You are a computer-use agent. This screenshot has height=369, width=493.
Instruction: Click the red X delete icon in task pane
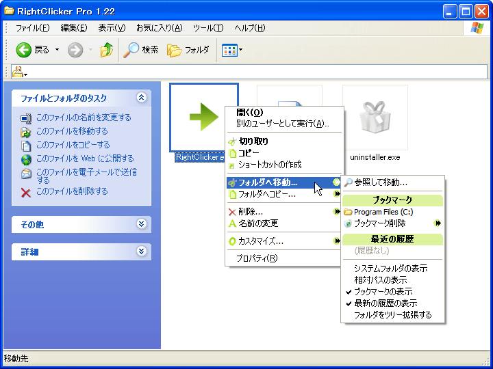click(x=26, y=192)
